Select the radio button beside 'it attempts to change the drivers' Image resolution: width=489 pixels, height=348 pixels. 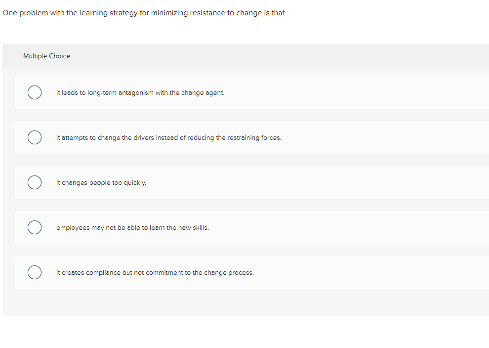(35, 137)
